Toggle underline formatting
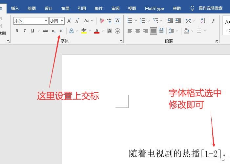The width and height of the screenshot is (230, 164). 32,31
